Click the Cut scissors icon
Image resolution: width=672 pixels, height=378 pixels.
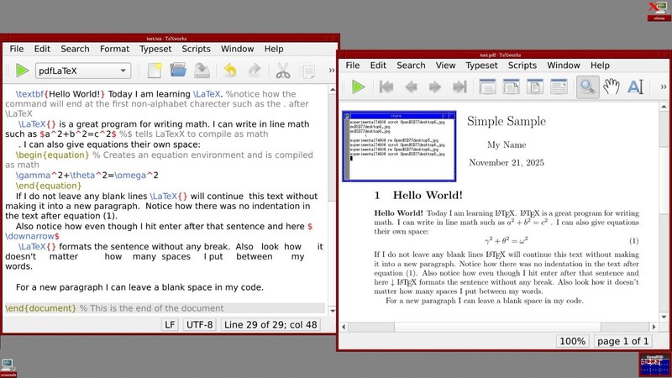pos(282,71)
